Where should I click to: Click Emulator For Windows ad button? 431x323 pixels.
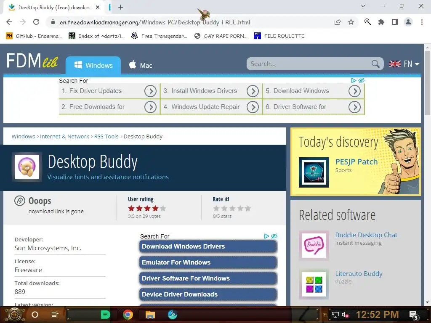(x=208, y=262)
